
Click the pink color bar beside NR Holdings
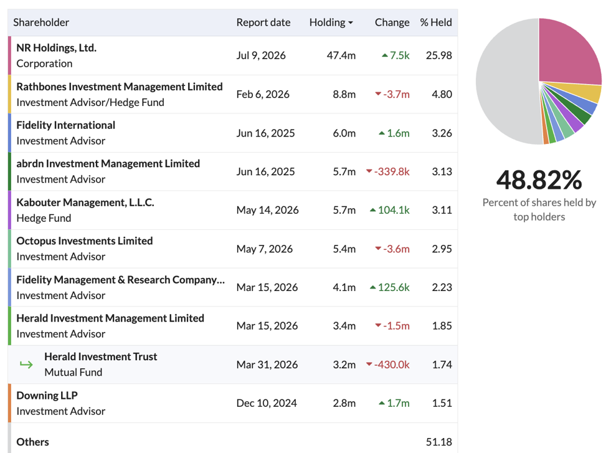pos(10,55)
